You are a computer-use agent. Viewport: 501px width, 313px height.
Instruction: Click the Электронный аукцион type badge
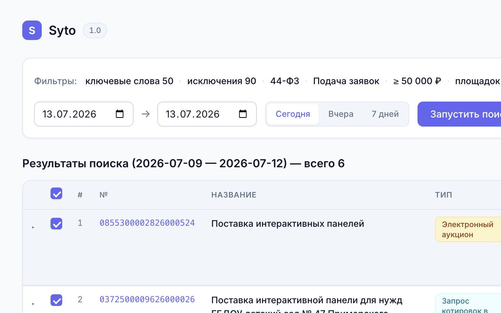(468, 229)
